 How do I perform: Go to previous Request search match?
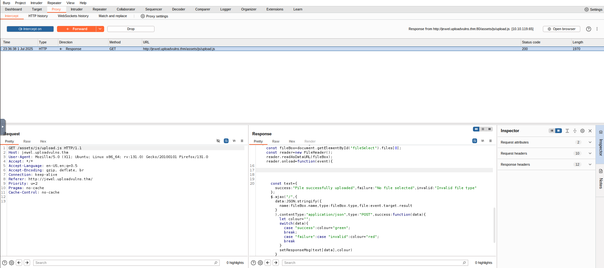tap(19, 263)
